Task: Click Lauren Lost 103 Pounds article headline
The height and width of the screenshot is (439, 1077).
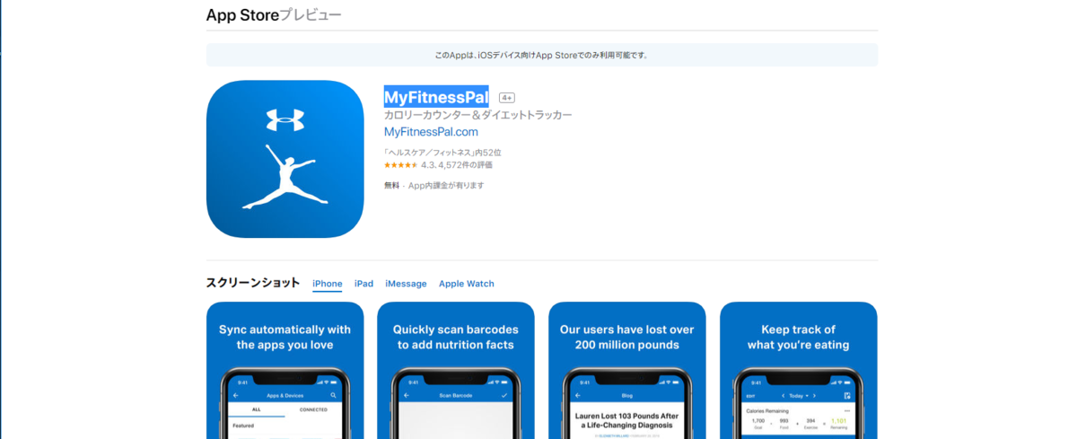Action: tap(626, 422)
